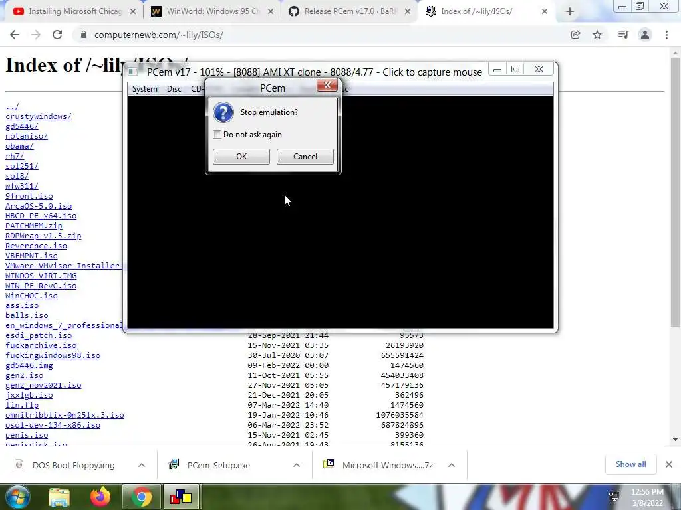Tick the Do not ask again checkbox
The width and height of the screenshot is (681, 510).
pos(217,135)
